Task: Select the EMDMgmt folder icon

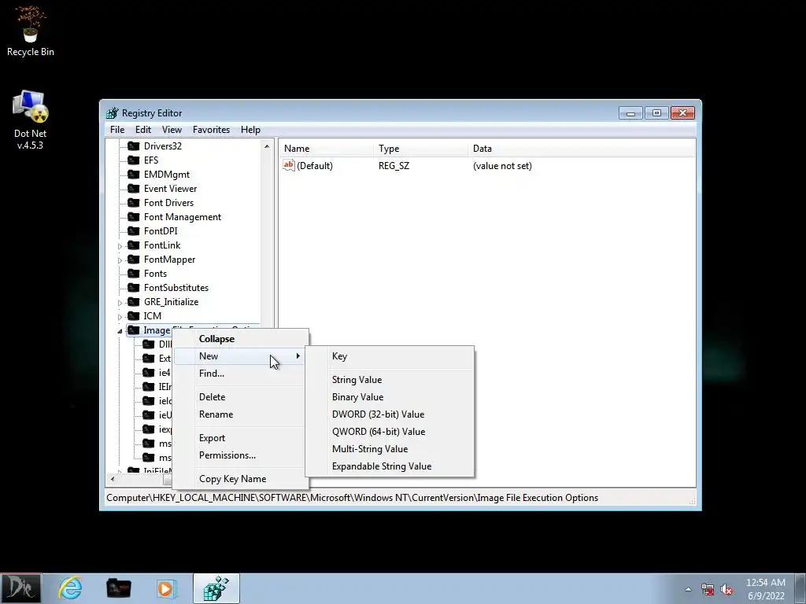Action: (x=134, y=174)
